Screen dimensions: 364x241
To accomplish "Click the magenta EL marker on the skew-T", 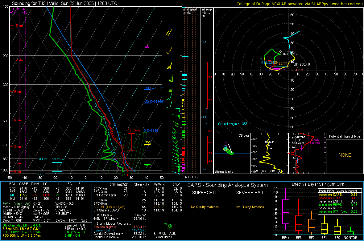I will tap(147, 46).
